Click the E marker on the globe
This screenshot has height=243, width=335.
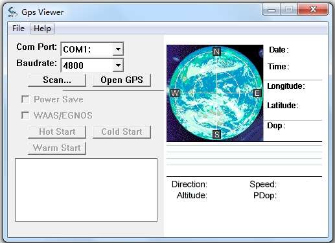(x=257, y=93)
